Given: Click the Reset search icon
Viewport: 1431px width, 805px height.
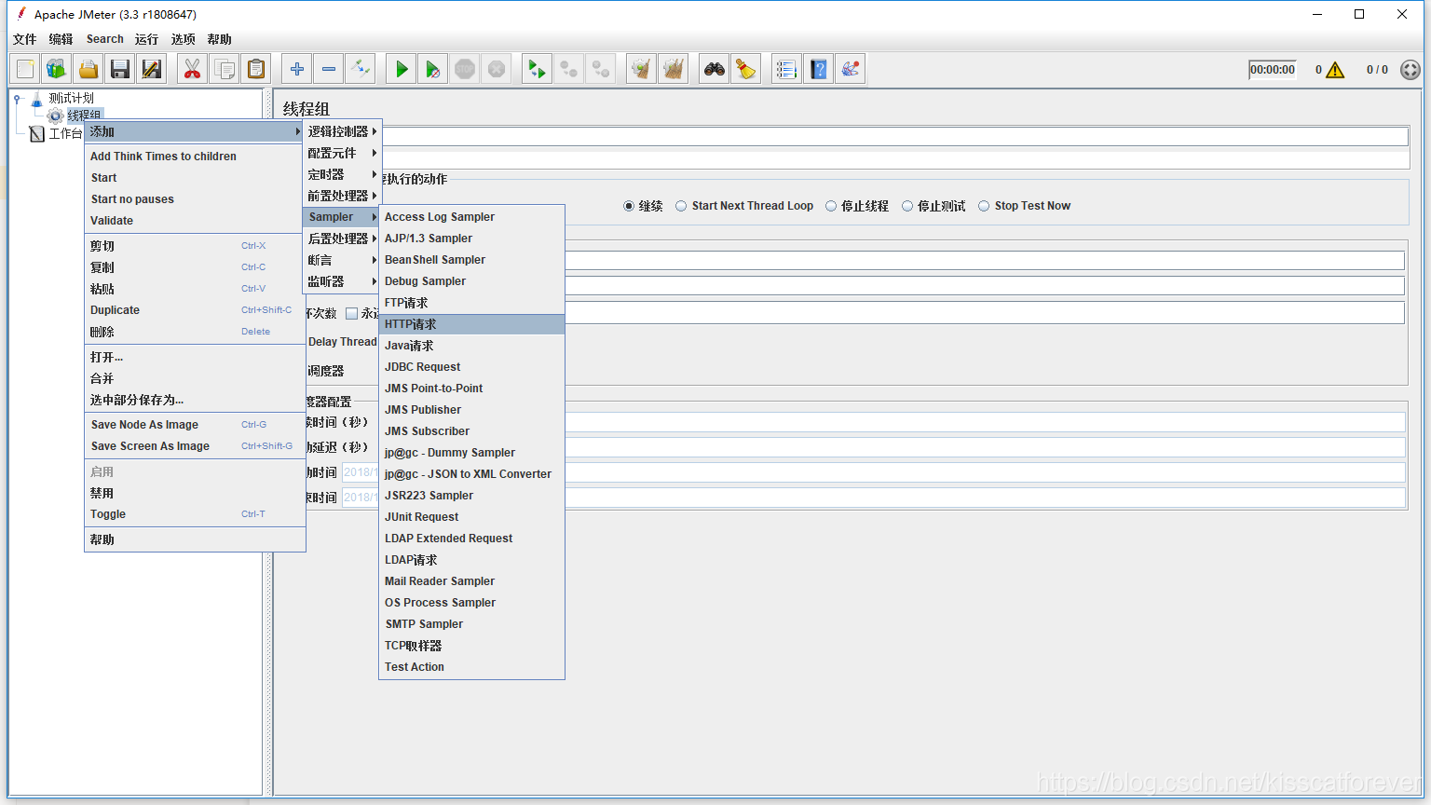Looking at the screenshot, I should pyautogui.click(x=746, y=69).
